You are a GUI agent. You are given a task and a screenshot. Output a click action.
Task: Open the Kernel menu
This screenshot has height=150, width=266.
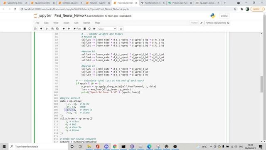coord(86,23)
